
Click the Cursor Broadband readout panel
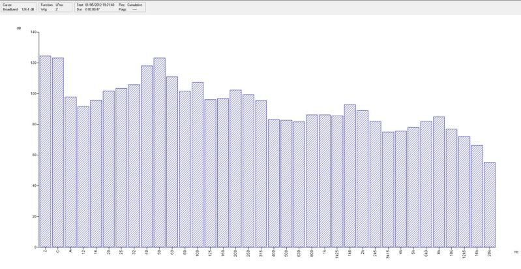click(19, 7)
